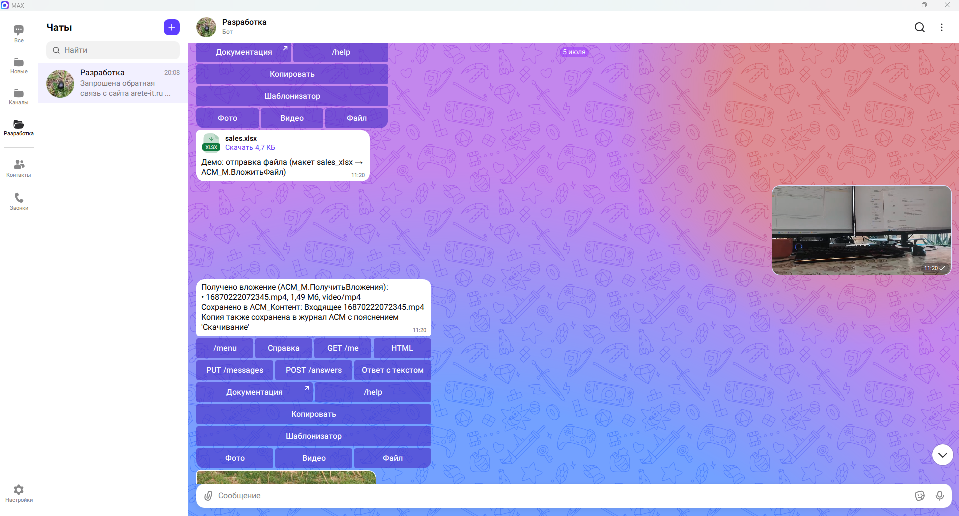Open the Настройки settings gear
The image size is (959, 516).
tap(19, 493)
